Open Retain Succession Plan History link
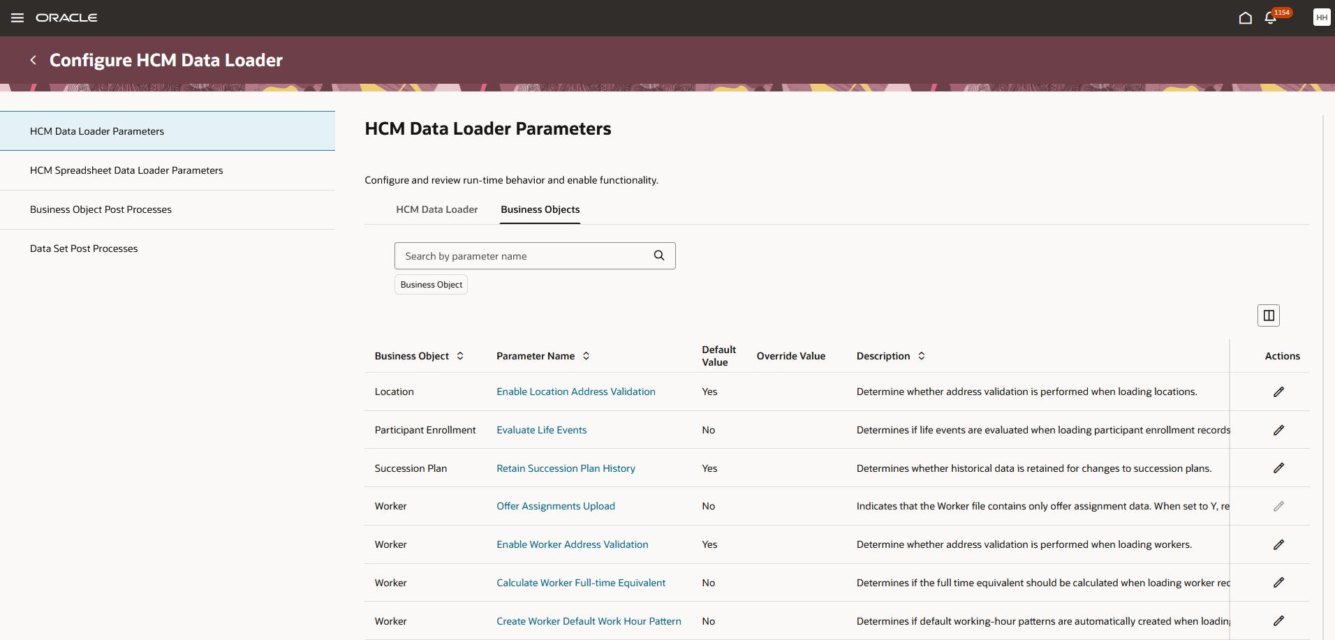This screenshot has height=640, width=1335. tap(566, 468)
